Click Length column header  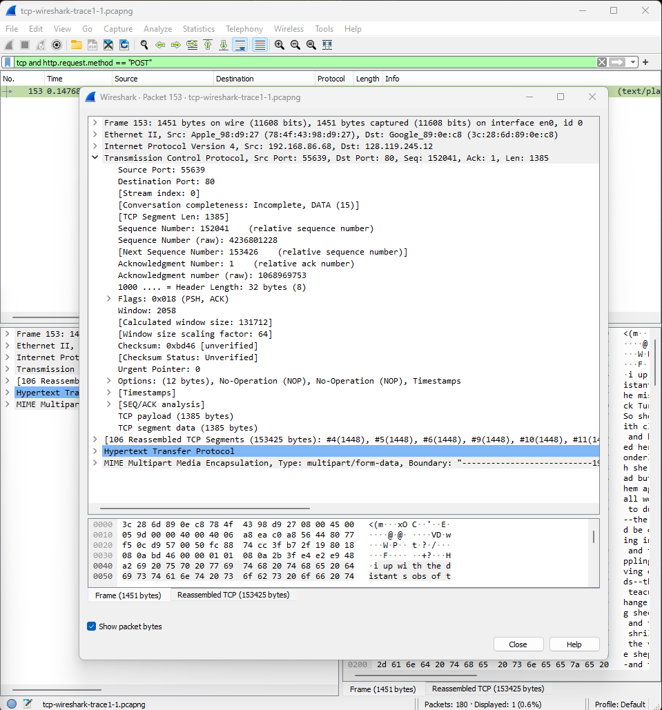pyautogui.click(x=367, y=79)
